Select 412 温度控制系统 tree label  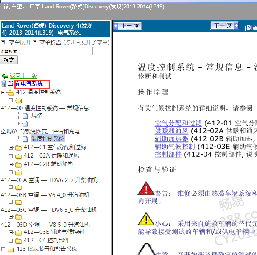(38, 92)
